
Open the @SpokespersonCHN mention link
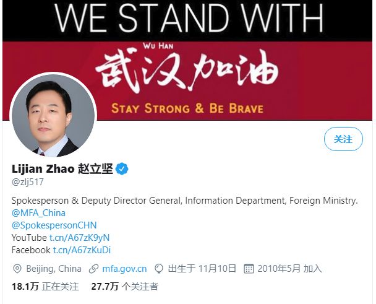[54, 225]
